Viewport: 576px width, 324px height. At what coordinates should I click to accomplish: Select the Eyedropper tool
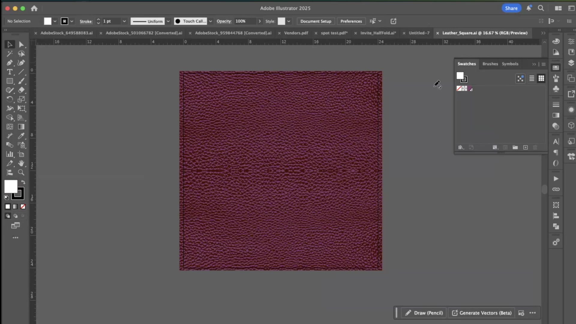(x=21, y=136)
